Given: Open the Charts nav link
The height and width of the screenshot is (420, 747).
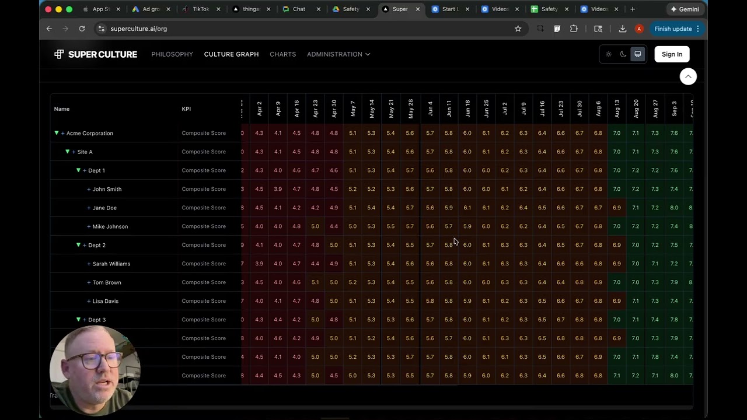Looking at the screenshot, I should 282,54.
